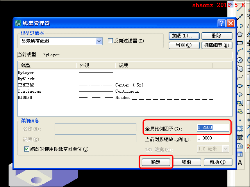
Task: Close the 线型管理器 dialog
Action: pyautogui.click(x=230, y=23)
